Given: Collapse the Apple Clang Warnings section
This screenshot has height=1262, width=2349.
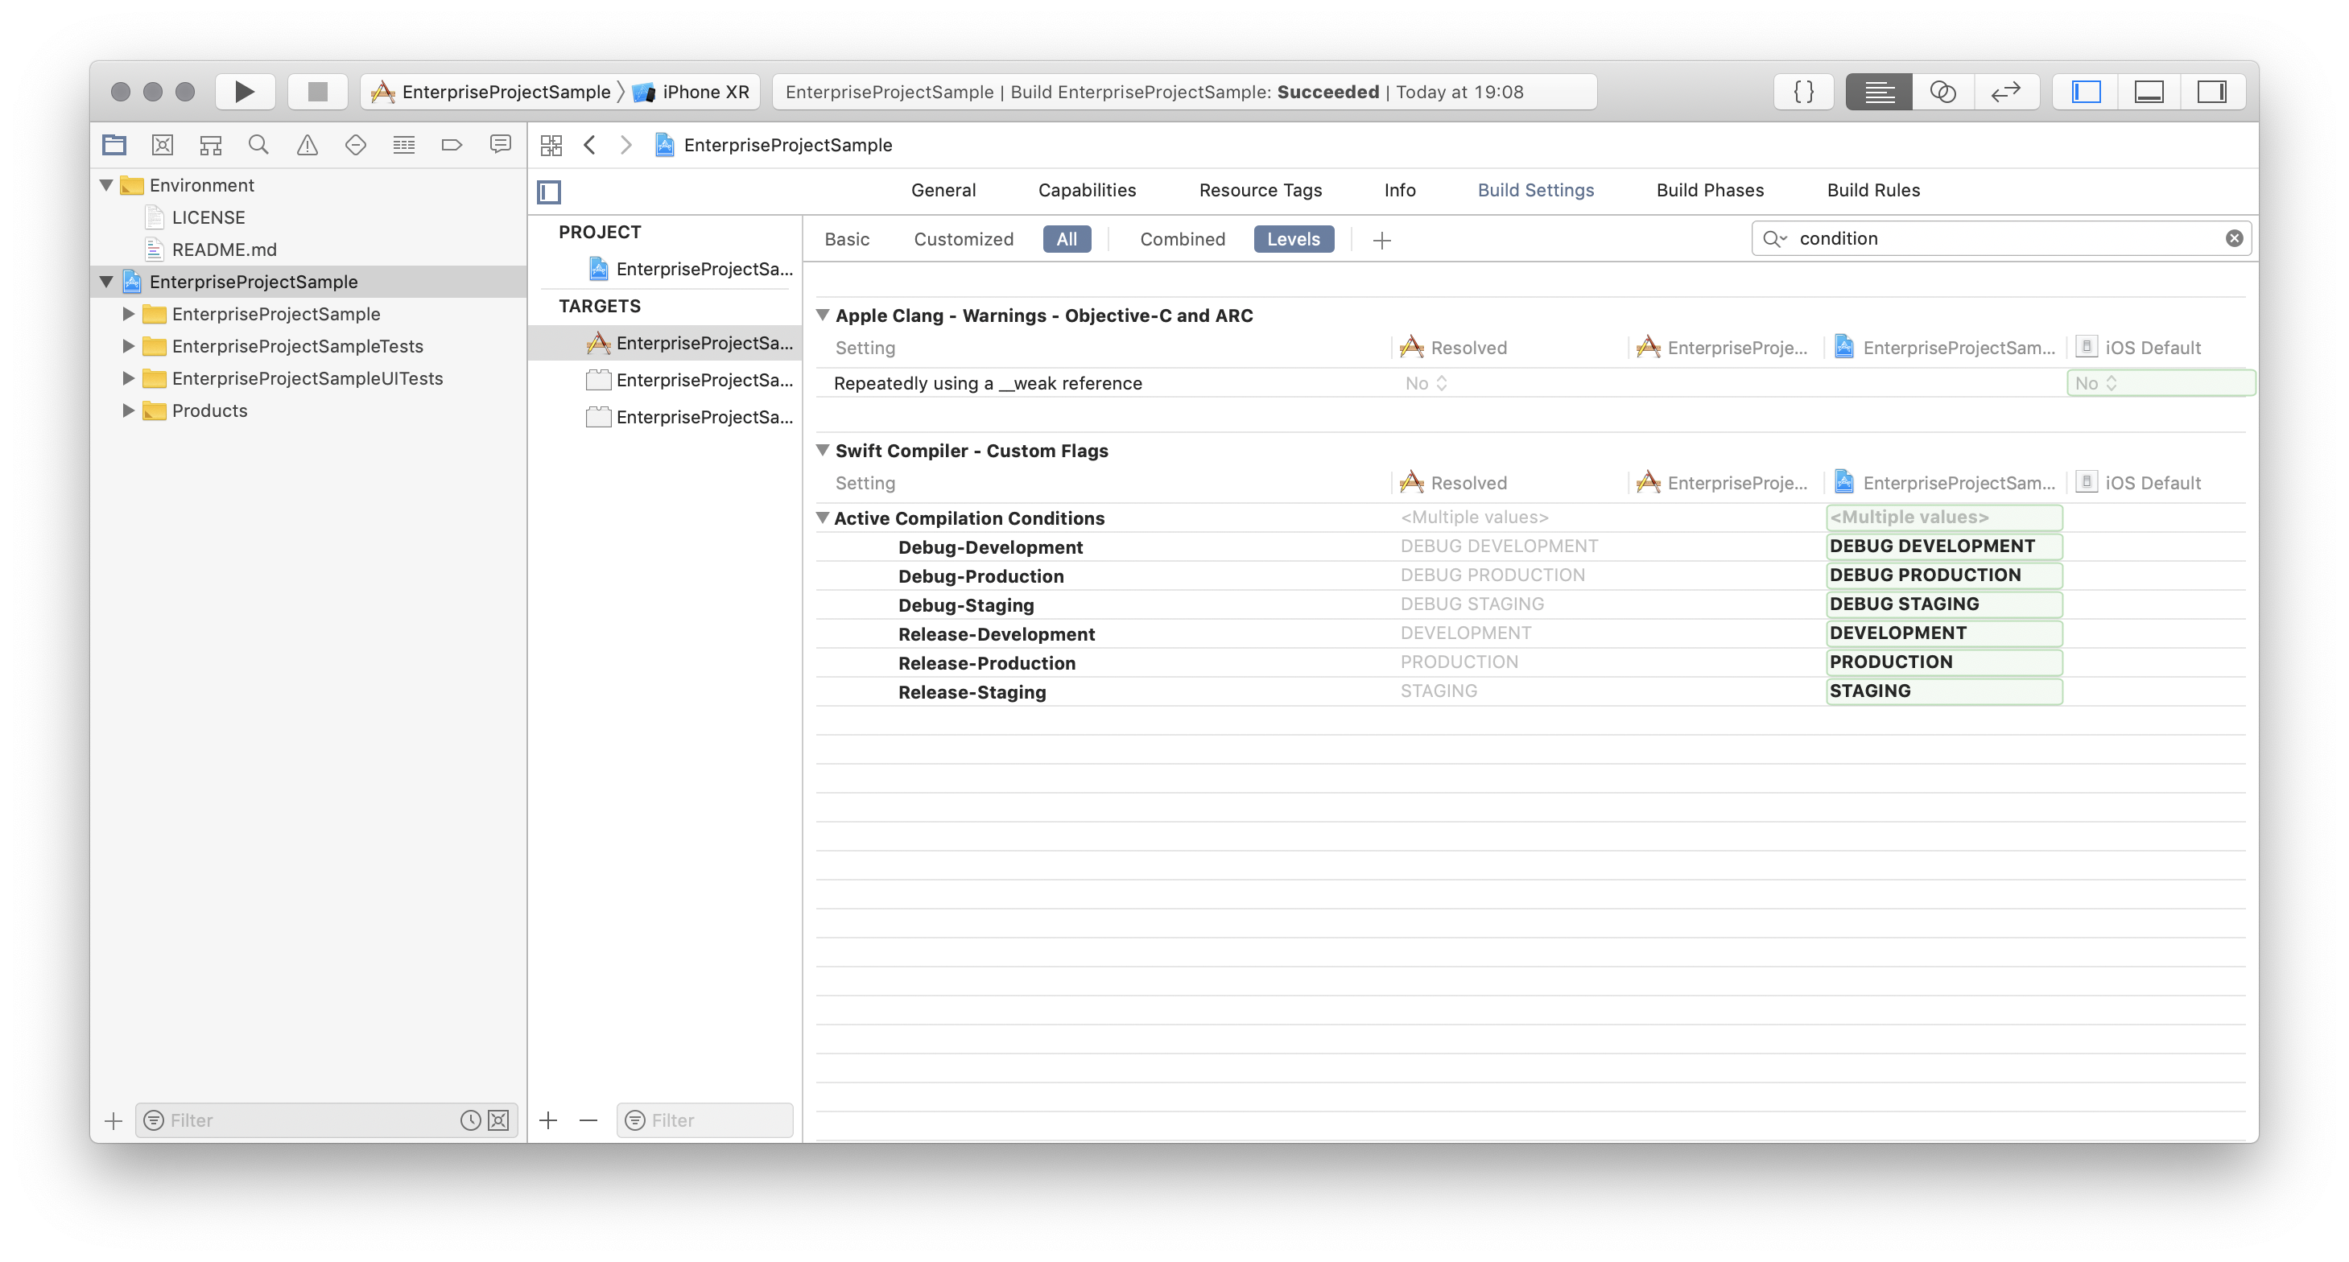Looking at the screenshot, I should click(822, 314).
